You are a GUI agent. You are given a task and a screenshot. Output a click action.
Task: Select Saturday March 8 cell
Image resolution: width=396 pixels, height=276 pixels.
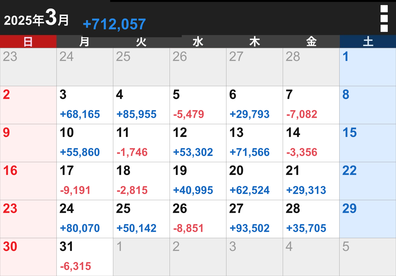[368, 105]
